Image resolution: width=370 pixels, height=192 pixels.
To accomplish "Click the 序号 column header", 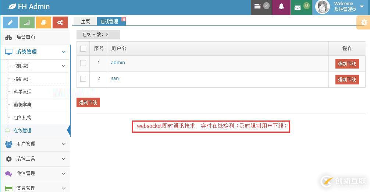I will 99,49.
